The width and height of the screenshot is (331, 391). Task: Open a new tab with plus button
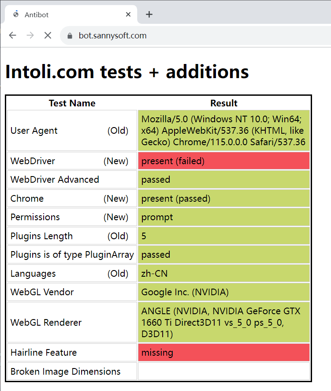pyautogui.click(x=149, y=14)
